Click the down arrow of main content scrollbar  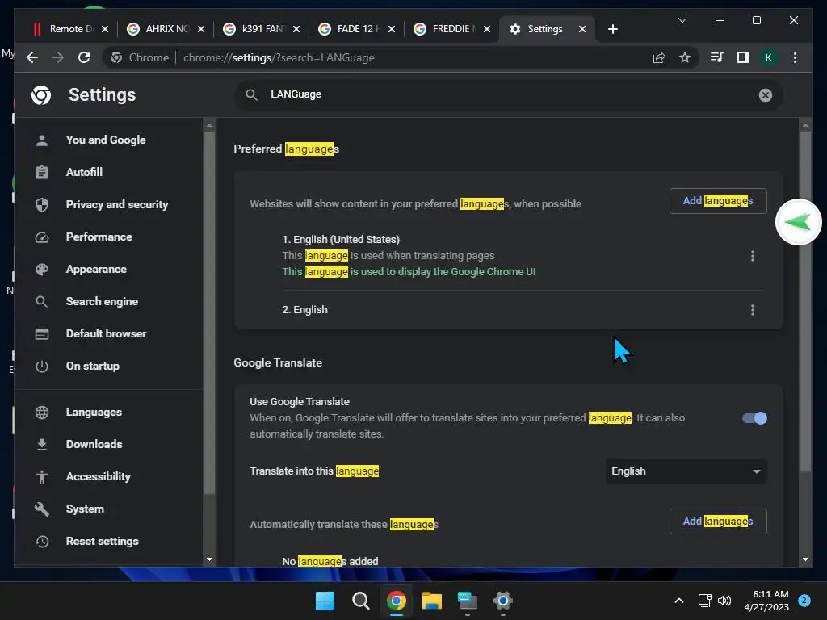[x=805, y=559]
